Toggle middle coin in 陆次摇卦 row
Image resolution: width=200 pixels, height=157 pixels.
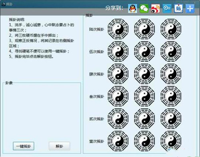click(144, 29)
